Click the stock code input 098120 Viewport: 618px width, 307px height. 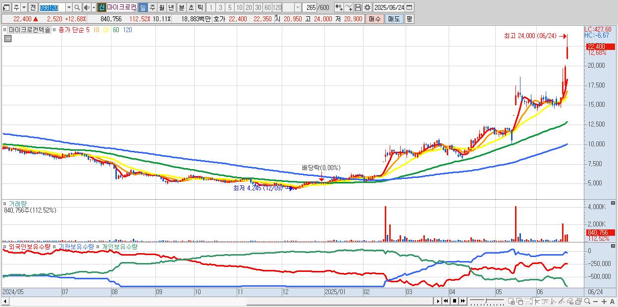click(x=51, y=7)
